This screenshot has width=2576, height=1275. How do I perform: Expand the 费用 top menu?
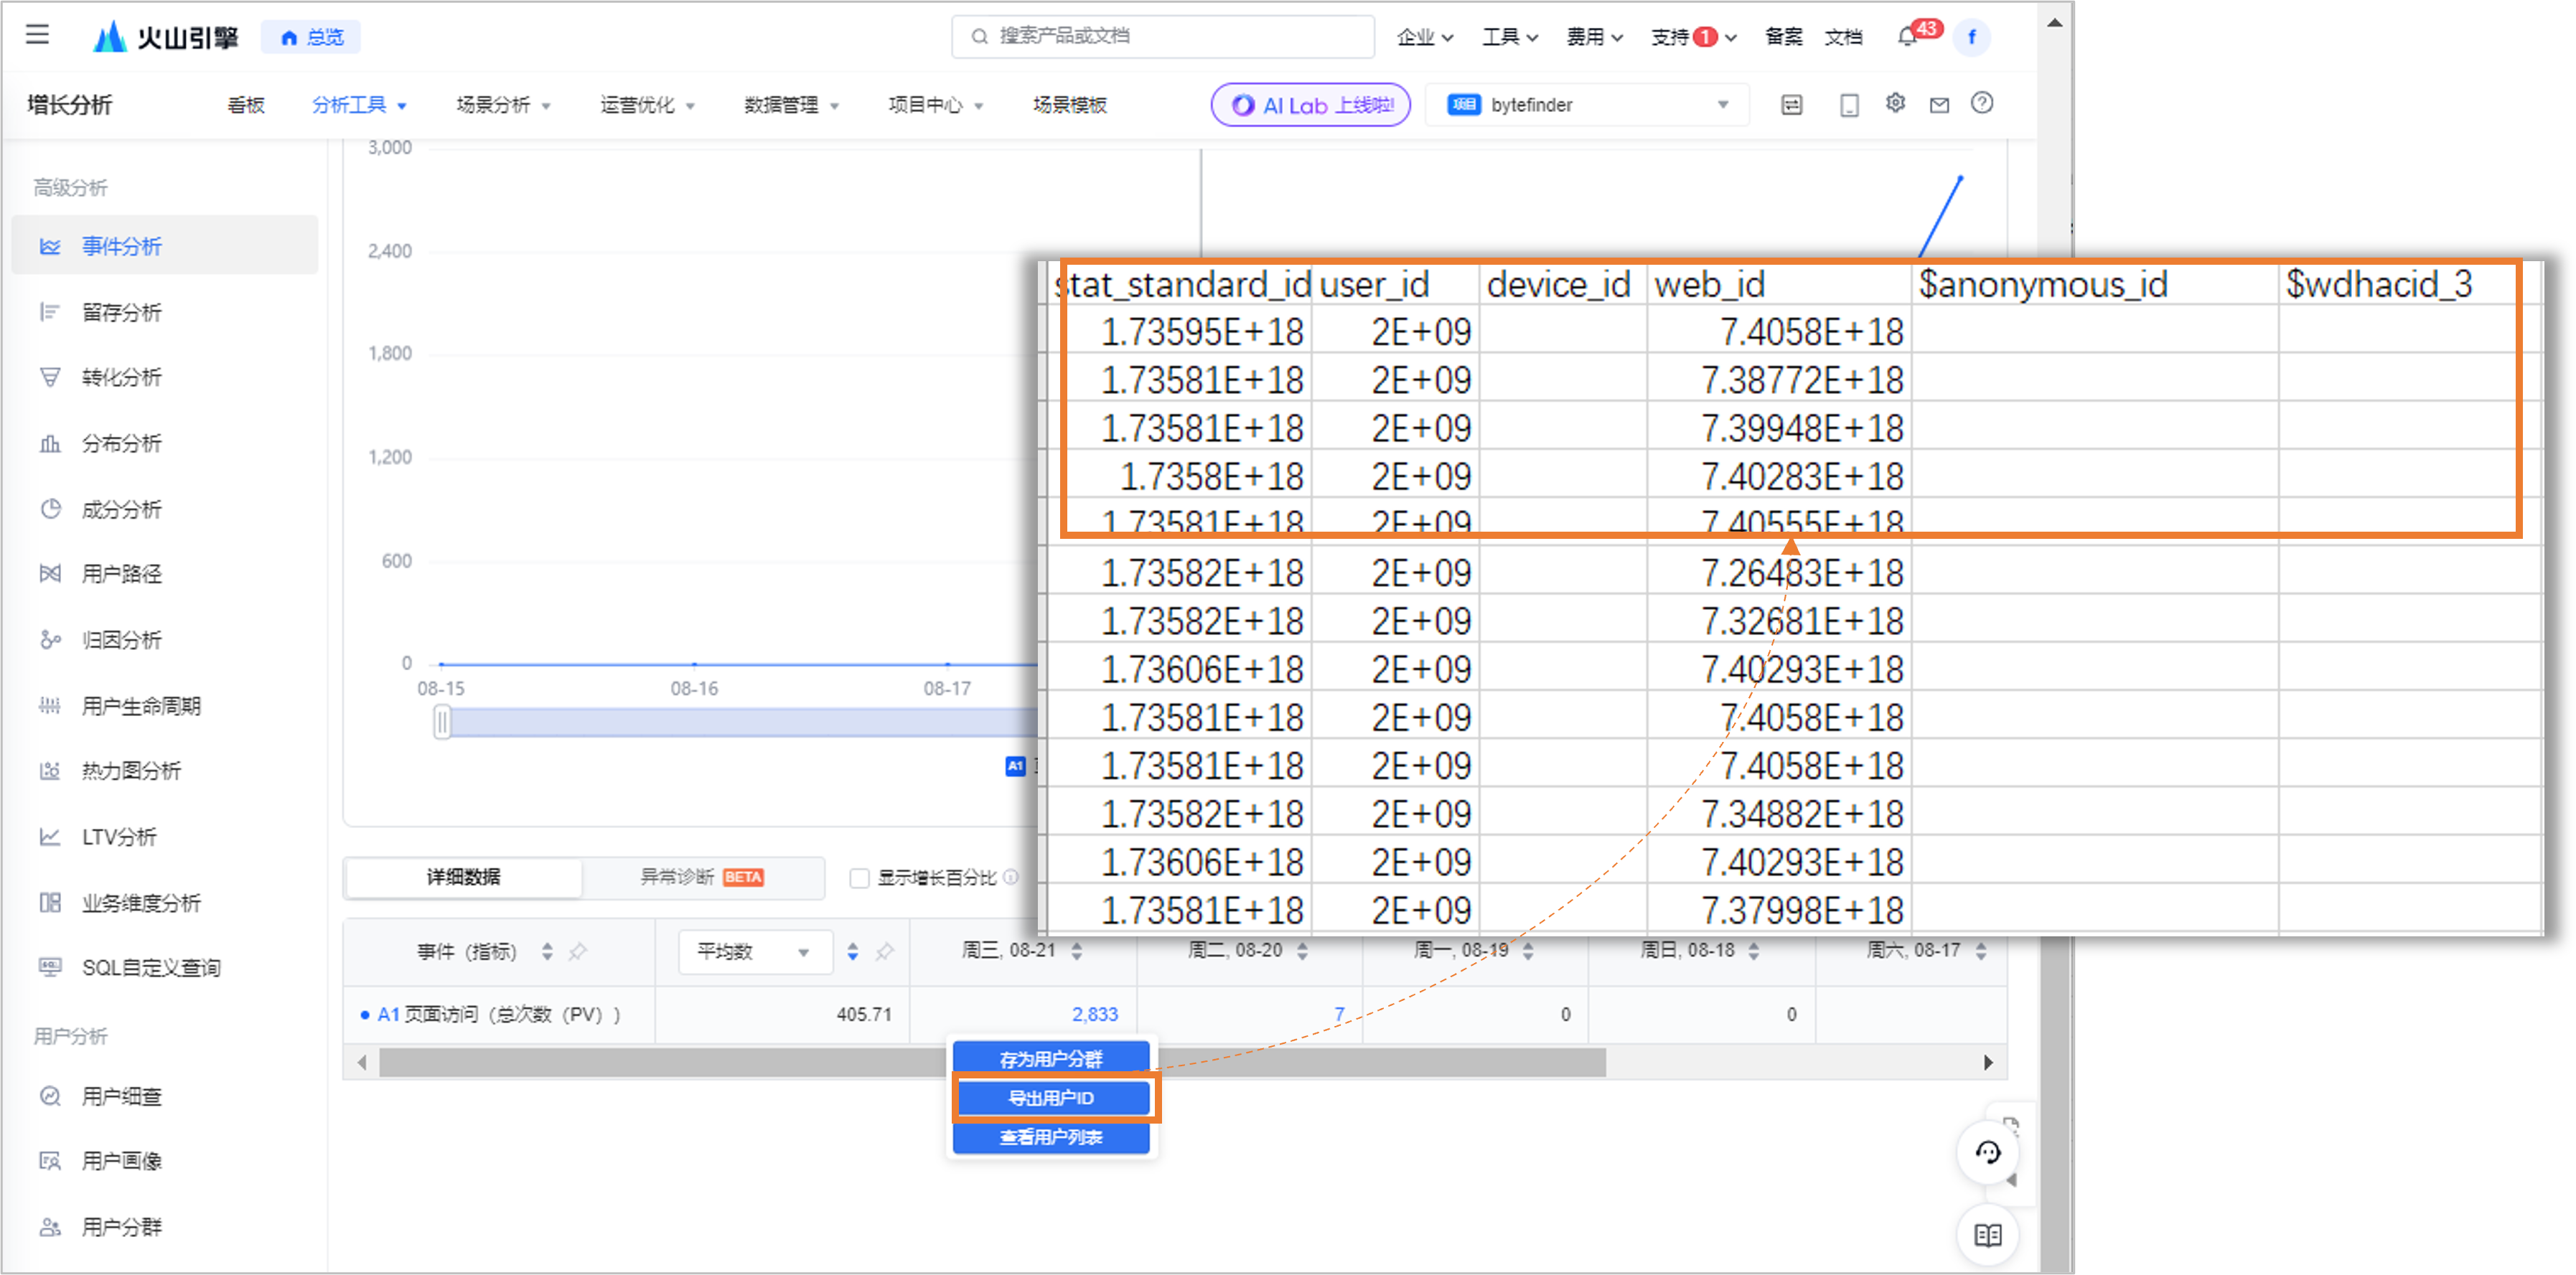1594,37
